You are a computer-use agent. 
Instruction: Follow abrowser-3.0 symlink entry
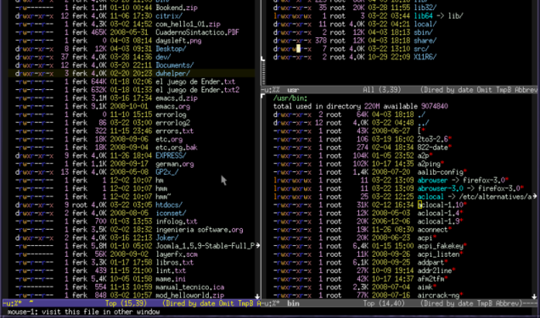pos(440,188)
